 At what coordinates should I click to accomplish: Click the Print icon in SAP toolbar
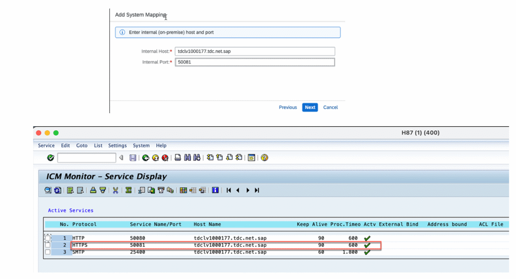[x=178, y=158]
